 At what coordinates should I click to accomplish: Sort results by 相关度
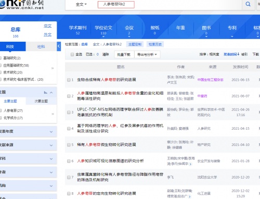click(214, 54)
